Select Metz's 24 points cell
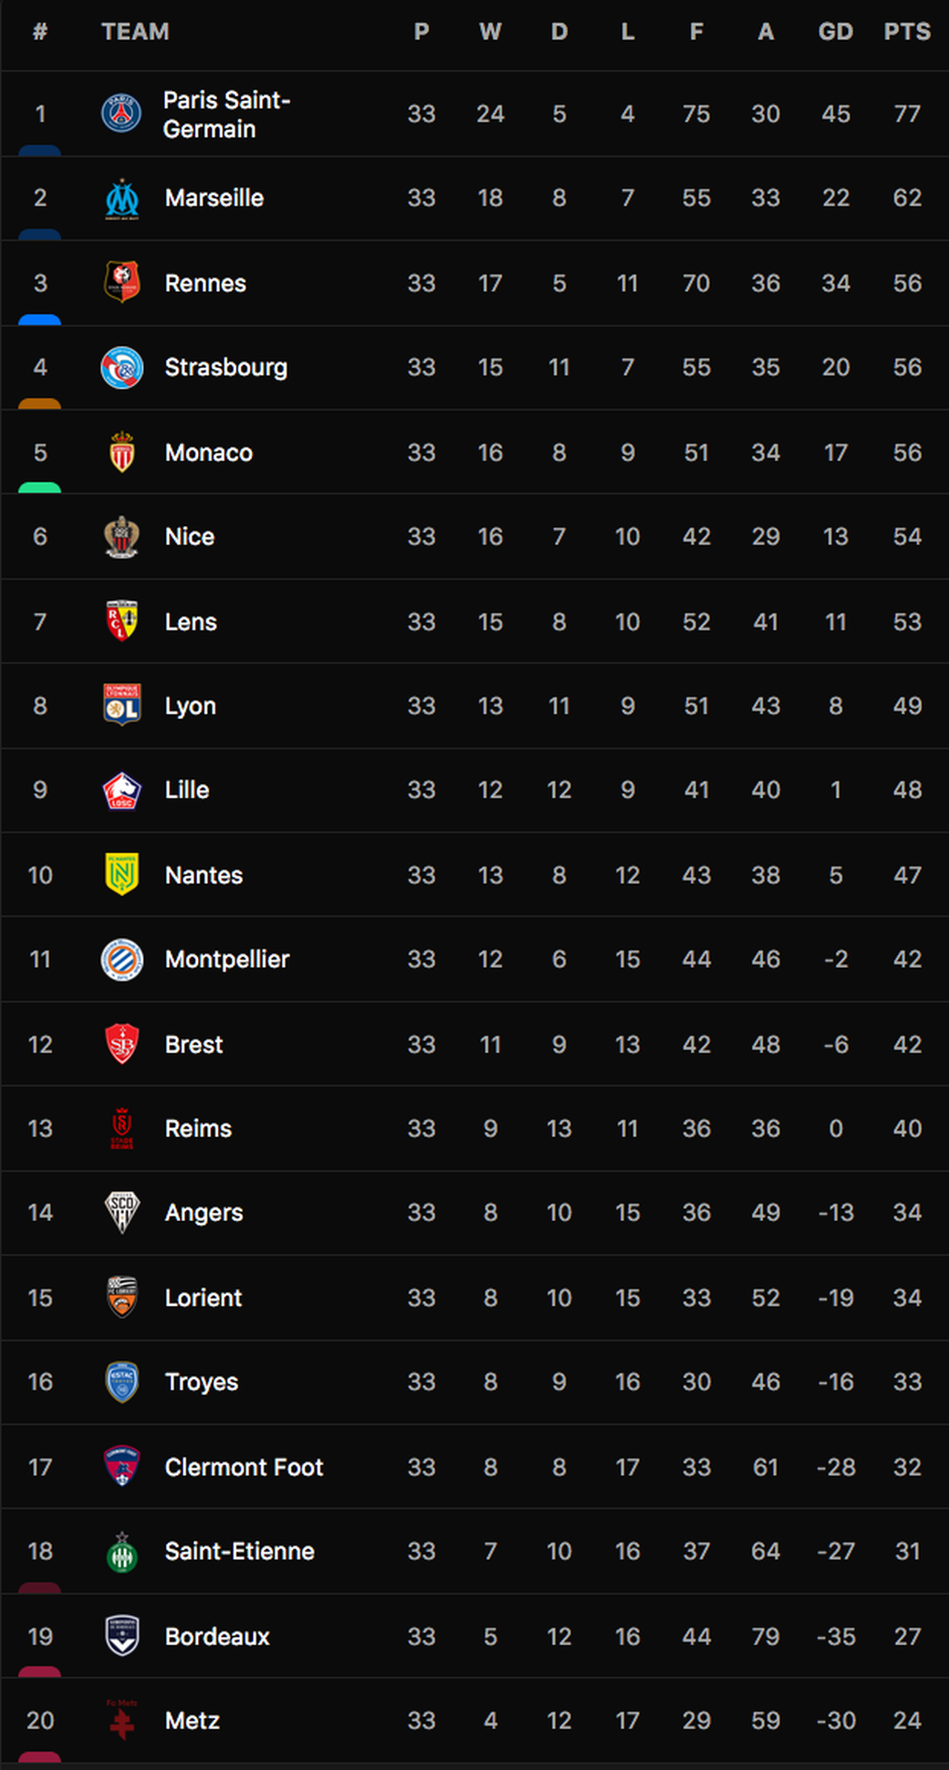This screenshot has width=949, height=1770. point(907,1720)
